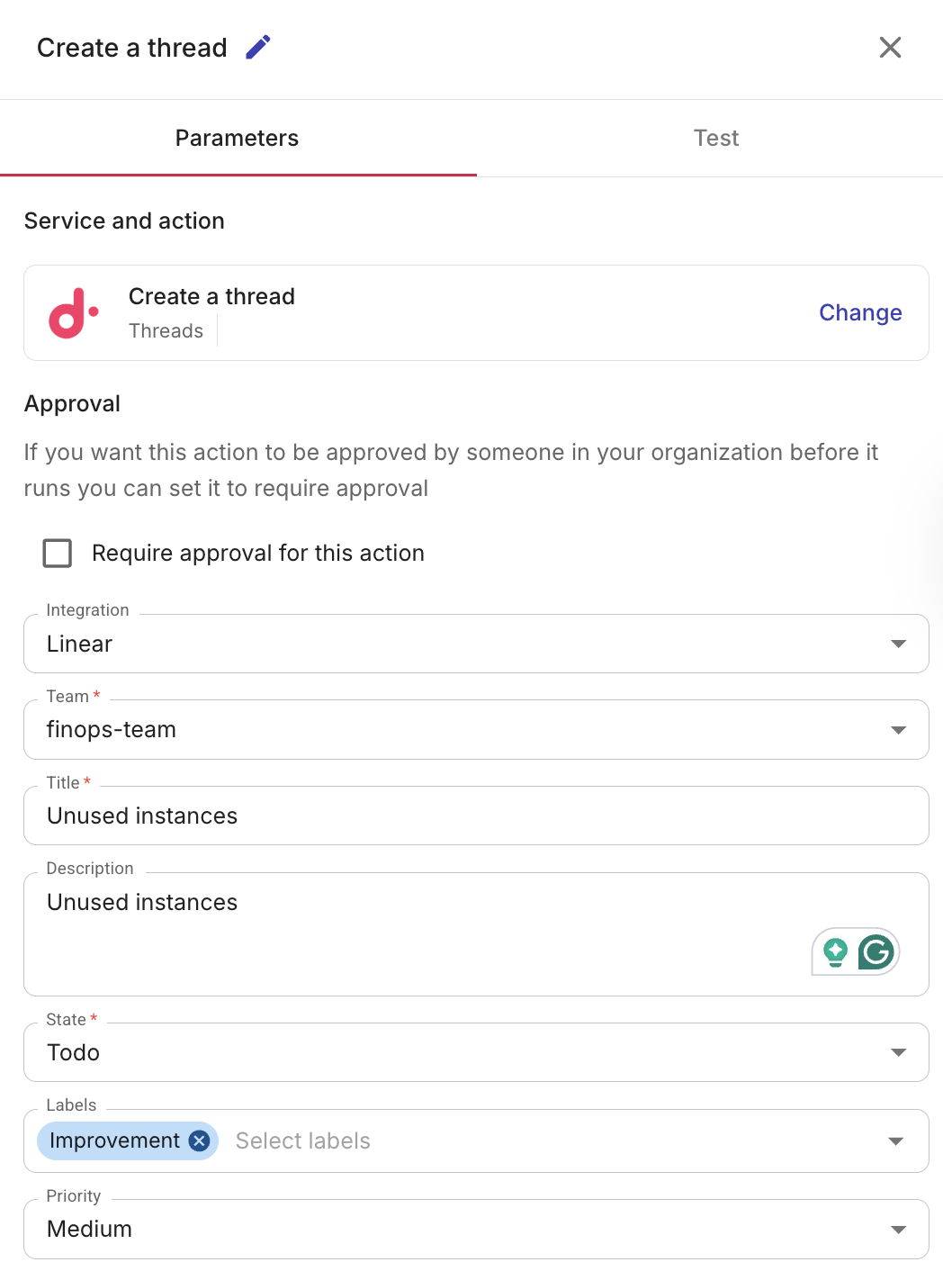Remove the Improvement label chip
The height and width of the screenshot is (1280, 943).
(x=200, y=1141)
